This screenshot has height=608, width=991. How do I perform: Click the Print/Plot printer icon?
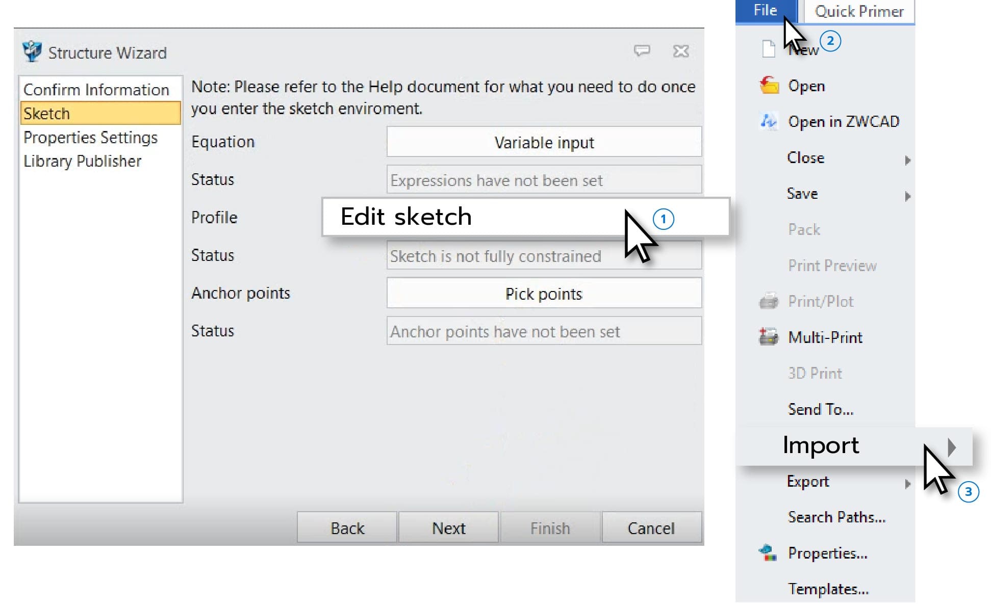pos(768,301)
